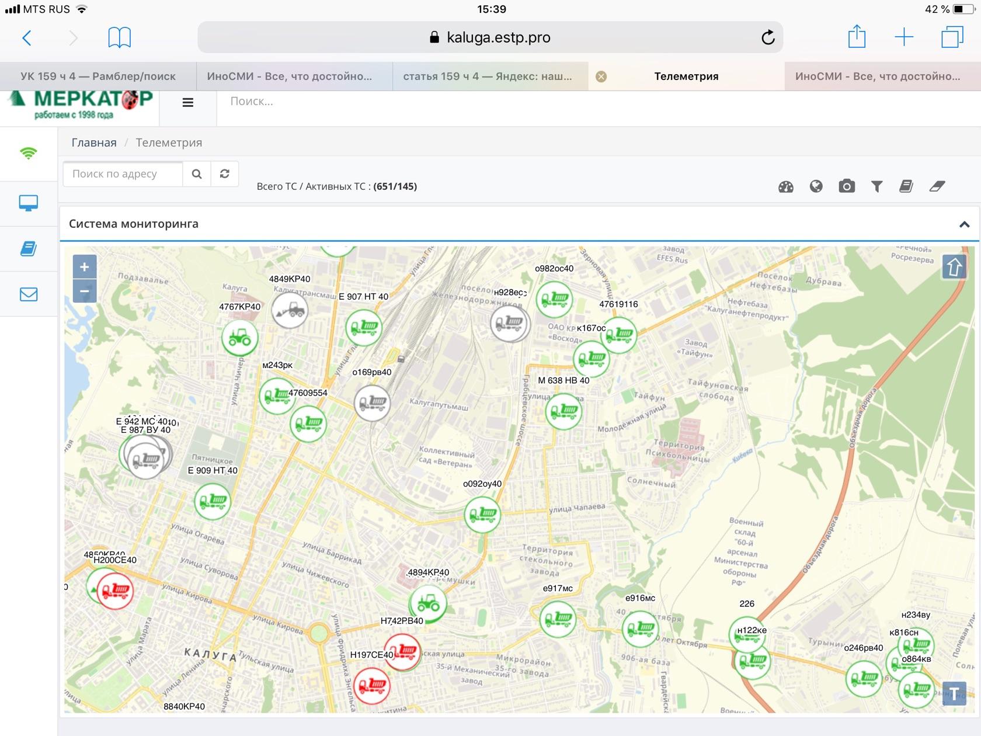The height and width of the screenshot is (736, 981).
Task: Open the envelope messages icon in sidebar
Action: (x=28, y=294)
